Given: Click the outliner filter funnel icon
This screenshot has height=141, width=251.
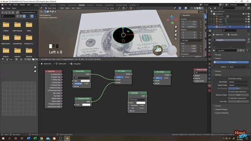Looking at the screenshot, I should (244, 8).
